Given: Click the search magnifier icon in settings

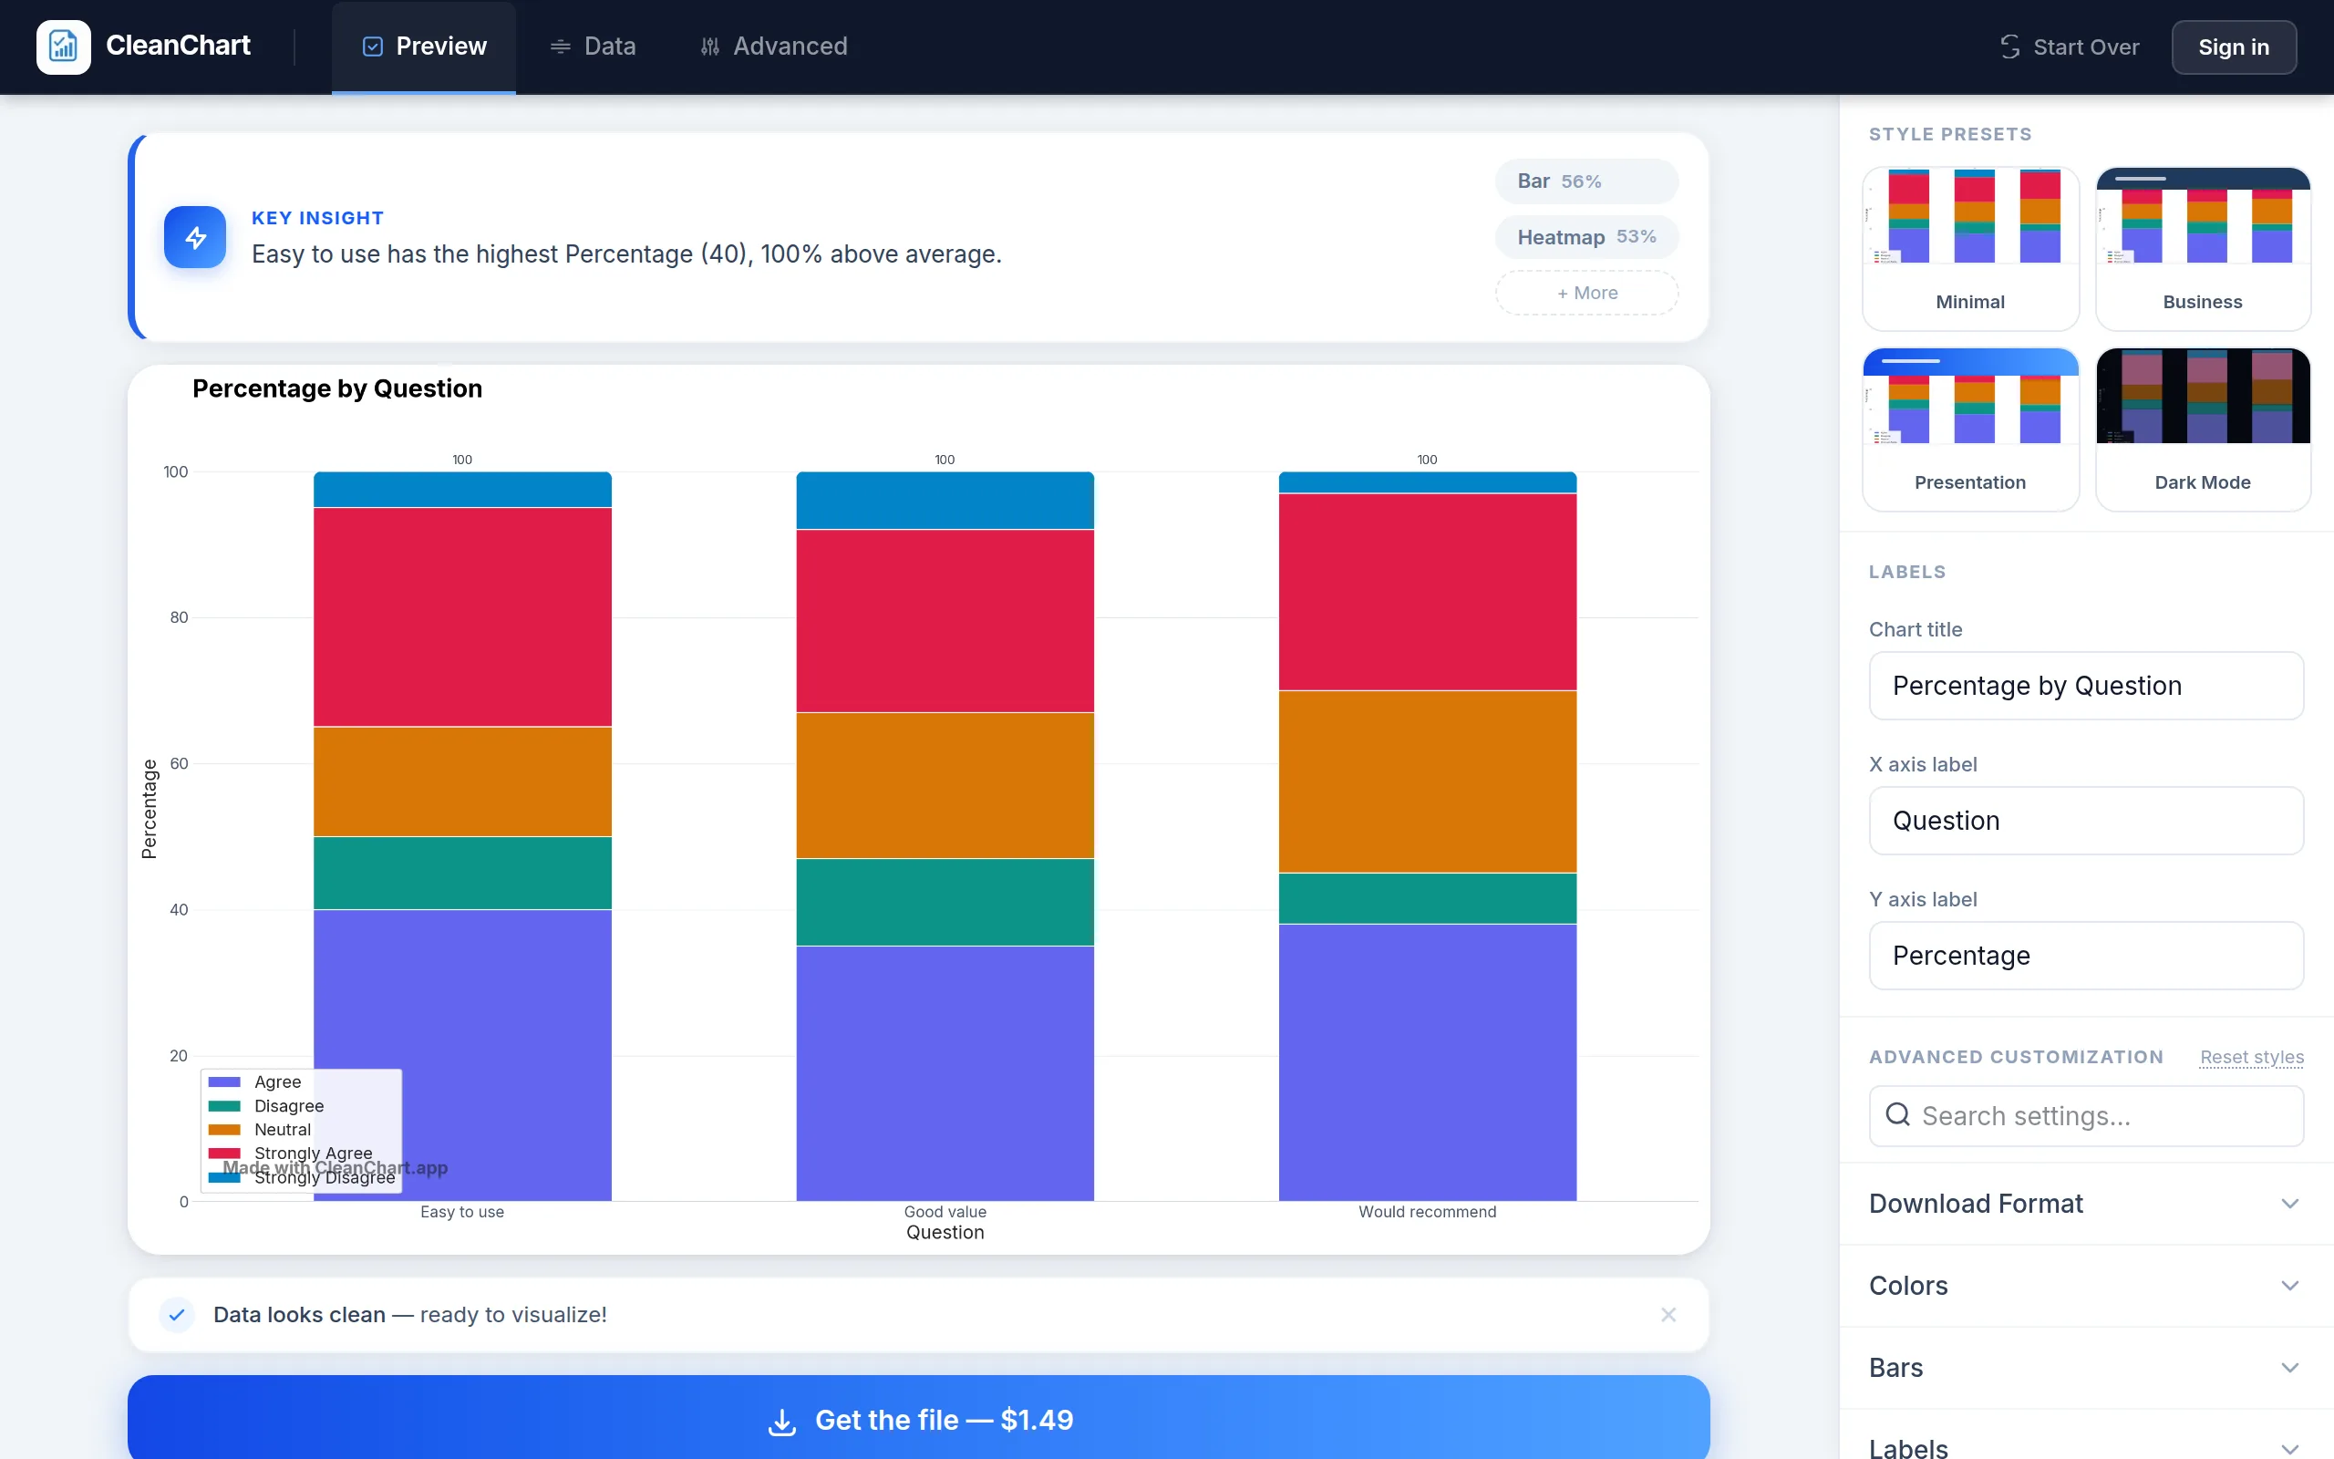Looking at the screenshot, I should point(1897,1114).
